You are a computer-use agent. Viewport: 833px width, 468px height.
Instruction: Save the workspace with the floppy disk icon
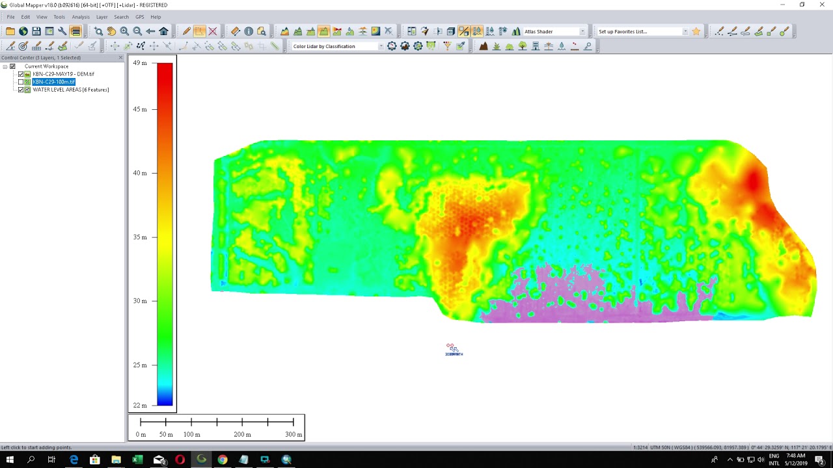(36, 31)
